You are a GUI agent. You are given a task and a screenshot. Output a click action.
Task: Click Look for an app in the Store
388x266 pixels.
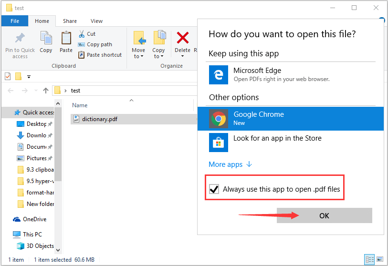291,143
